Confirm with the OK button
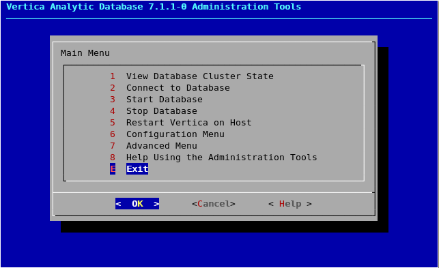The width and height of the screenshot is (439, 268). coord(137,204)
